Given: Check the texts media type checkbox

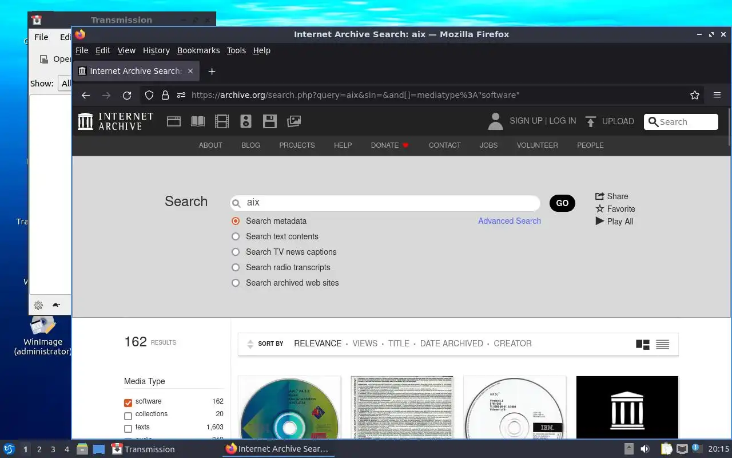Looking at the screenshot, I should point(128,429).
